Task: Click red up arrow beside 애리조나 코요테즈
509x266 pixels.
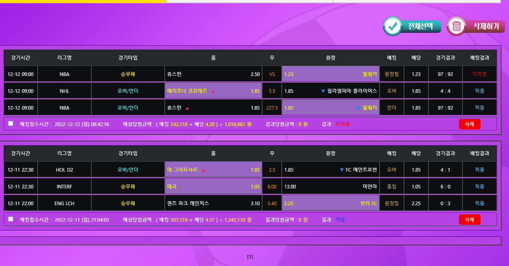Action: click(213, 91)
